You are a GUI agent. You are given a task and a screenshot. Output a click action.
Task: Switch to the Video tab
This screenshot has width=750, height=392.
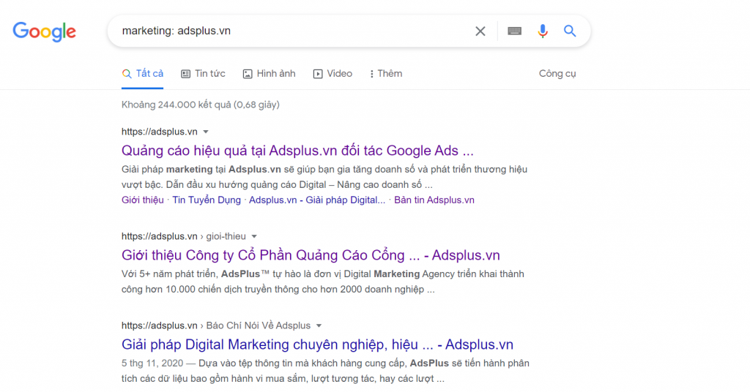pos(333,74)
